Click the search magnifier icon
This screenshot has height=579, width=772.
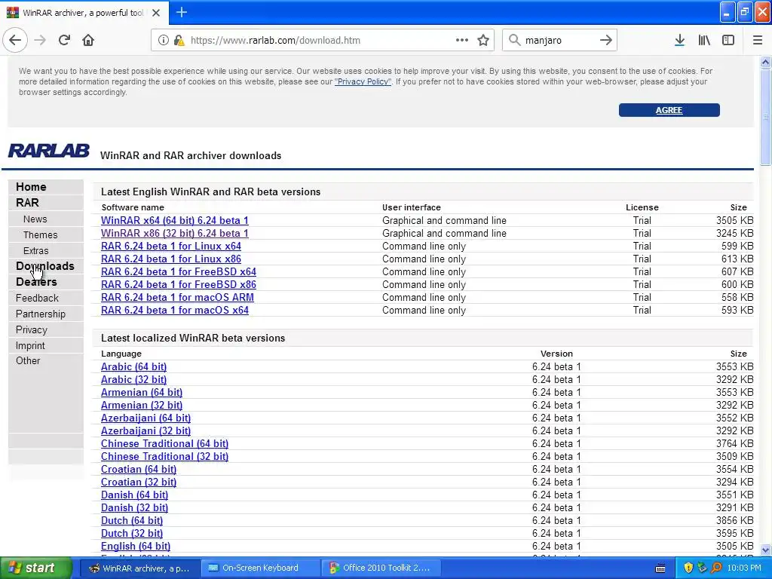point(514,40)
